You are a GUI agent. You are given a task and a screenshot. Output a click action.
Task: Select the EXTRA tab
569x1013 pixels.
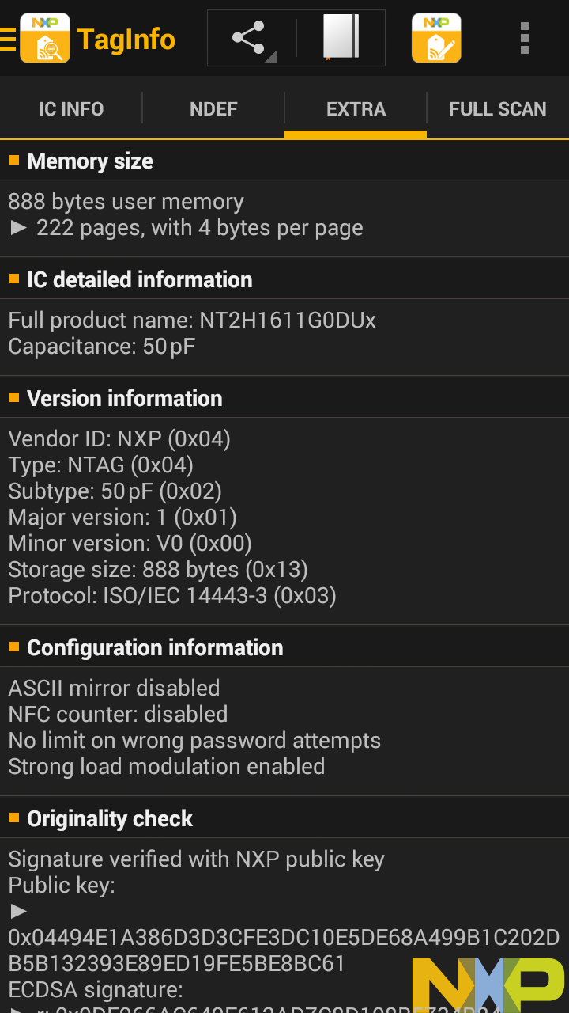point(356,109)
